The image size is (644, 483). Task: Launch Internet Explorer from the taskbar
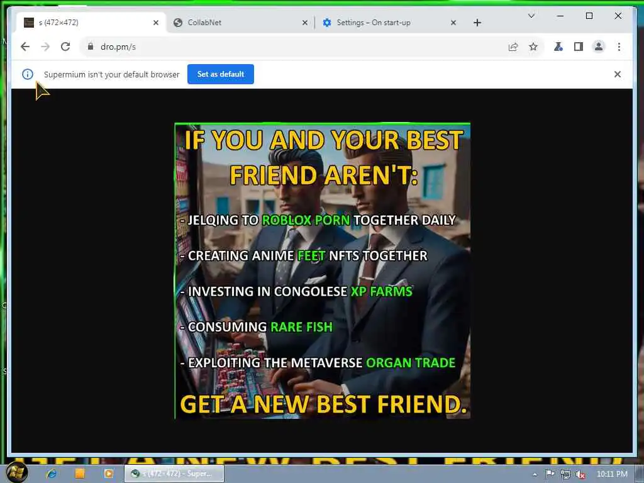(x=52, y=474)
